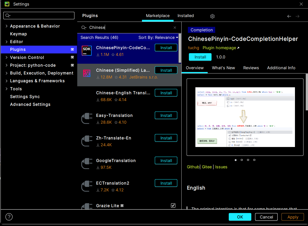
Task: Click the Cancel button
Action: (x=266, y=217)
